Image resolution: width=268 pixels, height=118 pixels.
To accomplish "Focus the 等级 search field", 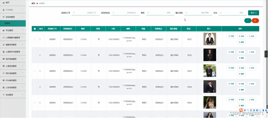I will pyautogui.click(x=160, y=13).
